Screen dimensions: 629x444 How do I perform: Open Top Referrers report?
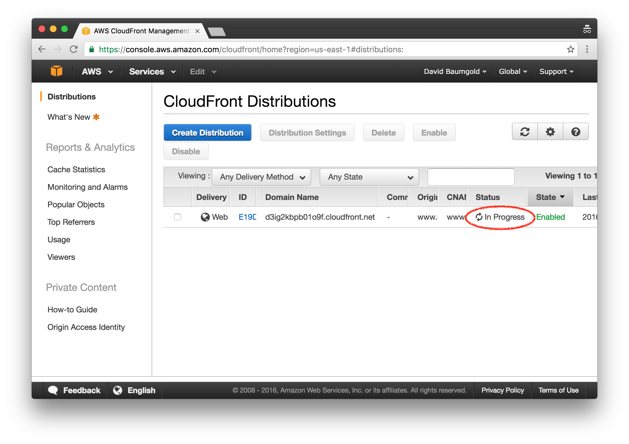(71, 222)
